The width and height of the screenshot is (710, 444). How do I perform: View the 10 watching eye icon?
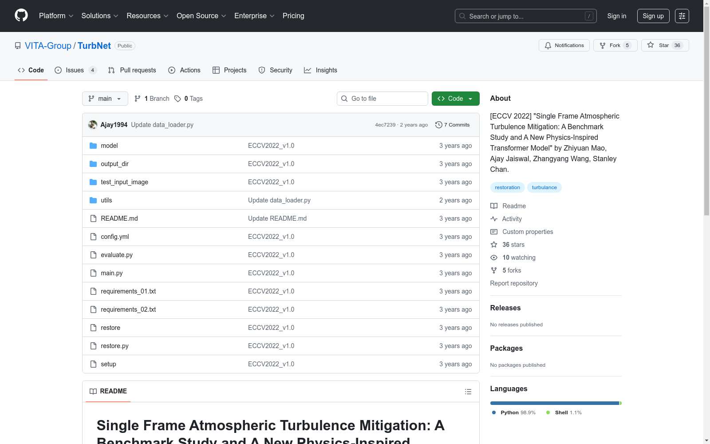pyautogui.click(x=494, y=258)
